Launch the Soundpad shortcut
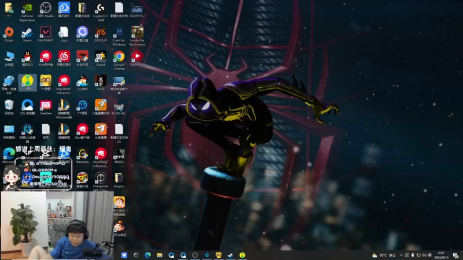The image size is (463, 260). tap(137, 59)
